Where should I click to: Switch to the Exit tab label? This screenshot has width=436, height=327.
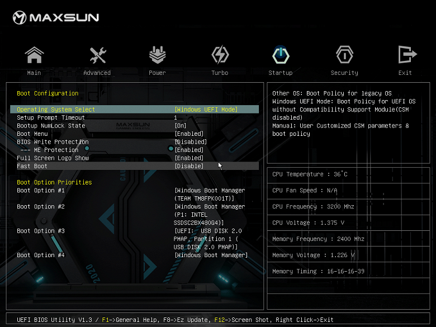coord(405,73)
